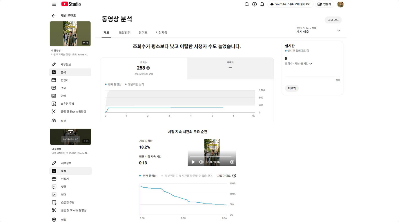Select 분석 chart icon in lower sidebar

coord(54,171)
